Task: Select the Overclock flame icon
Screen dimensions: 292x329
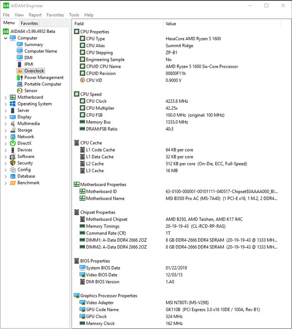Action: pos(20,71)
